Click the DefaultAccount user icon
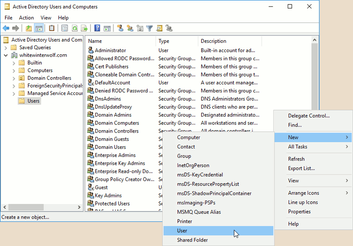The height and width of the screenshot is (246, 353). click(91, 82)
